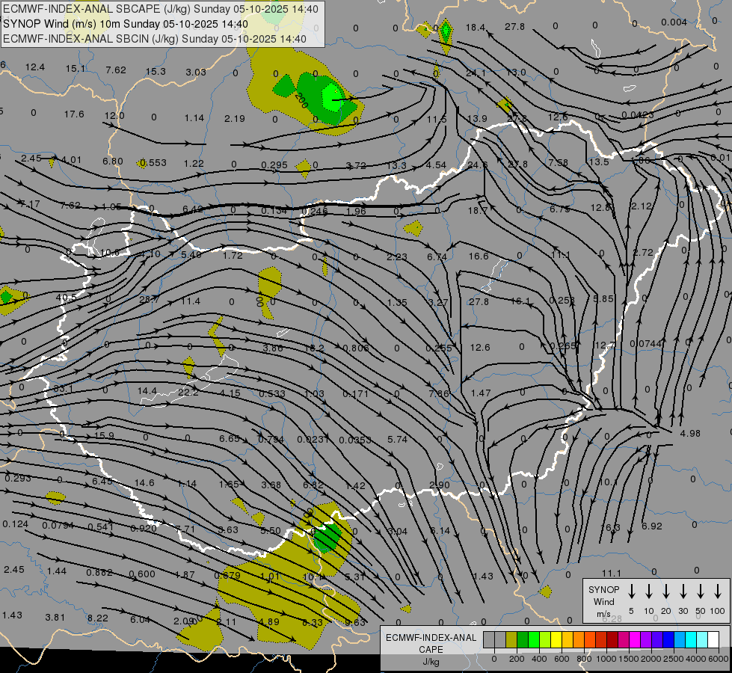The height and width of the screenshot is (673, 732).
Task: Click the bright green CAPE maximum near top
Action: point(331,94)
